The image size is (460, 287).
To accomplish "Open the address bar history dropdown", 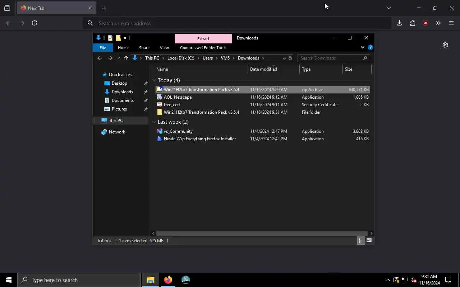I will (x=284, y=58).
